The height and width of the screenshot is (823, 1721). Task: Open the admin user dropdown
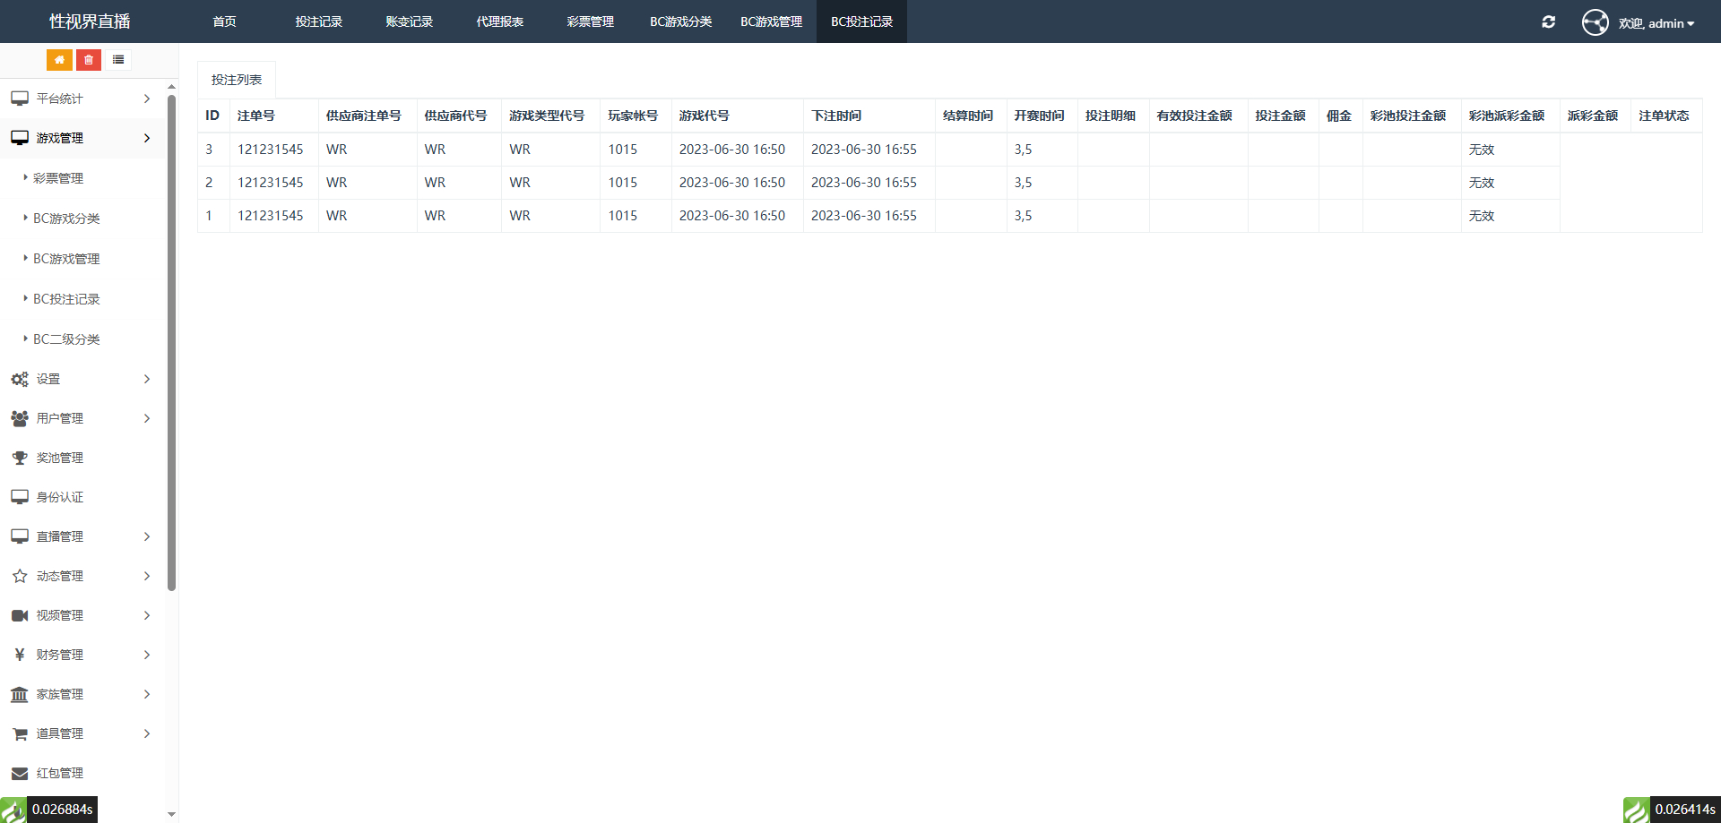(1656, 23)
